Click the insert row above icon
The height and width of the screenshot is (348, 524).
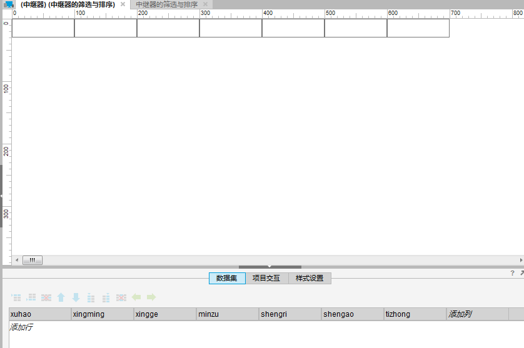pos(16,297)
